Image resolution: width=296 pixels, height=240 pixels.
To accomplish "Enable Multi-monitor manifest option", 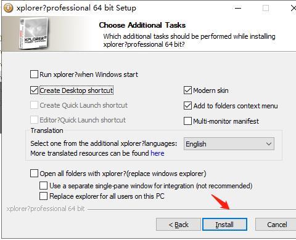I will [187, 121].
